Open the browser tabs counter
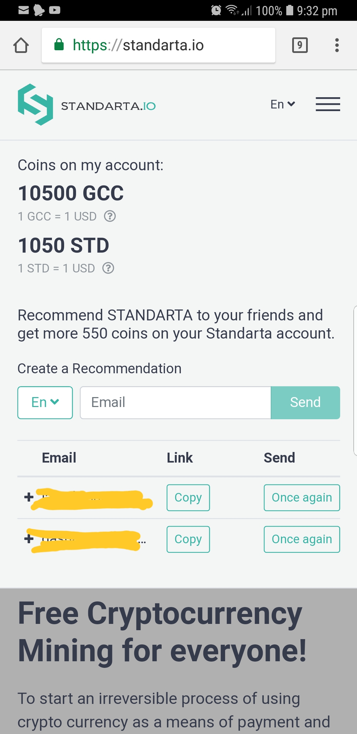The width and height of the screenshot is (357, 734). (300, 45)
